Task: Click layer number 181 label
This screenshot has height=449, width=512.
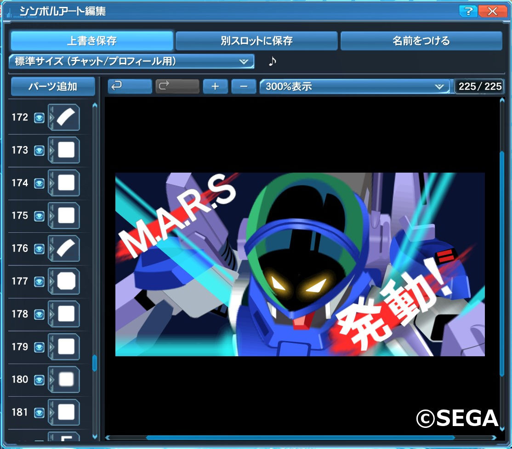Action: pos(20,412)
